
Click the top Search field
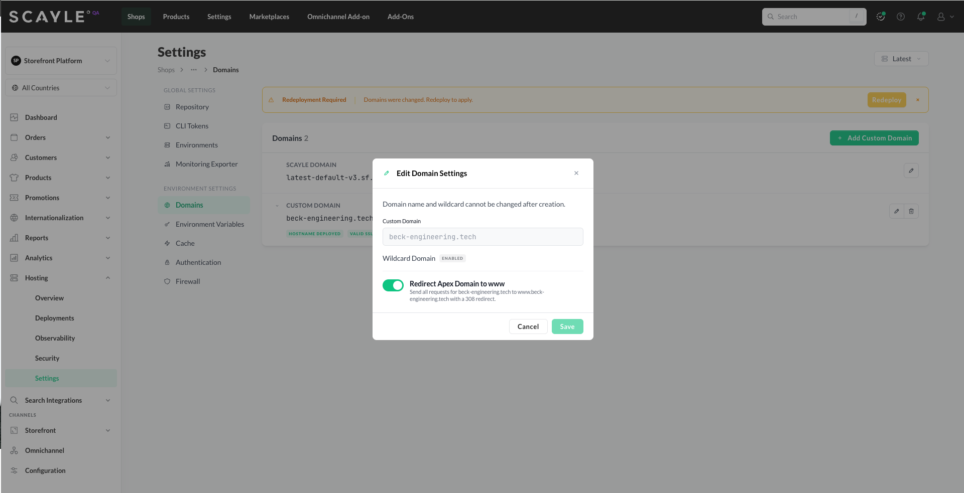814,17
